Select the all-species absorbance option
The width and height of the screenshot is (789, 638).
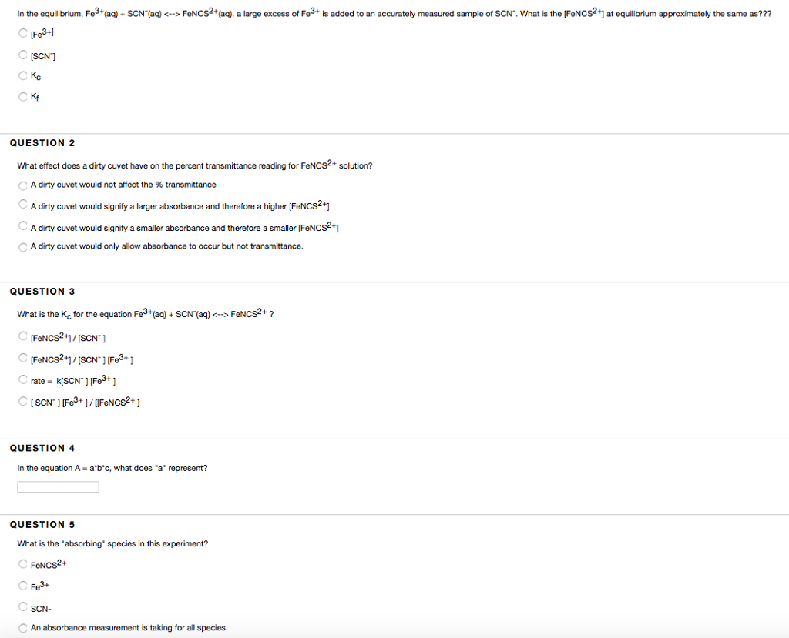(23, 627)
